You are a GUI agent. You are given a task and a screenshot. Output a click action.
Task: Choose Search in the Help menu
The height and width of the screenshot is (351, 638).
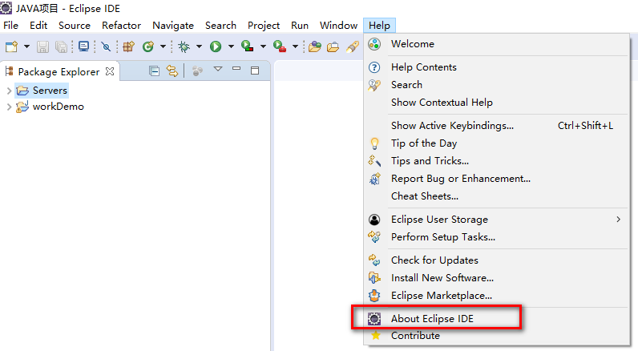tap(496, 85)
